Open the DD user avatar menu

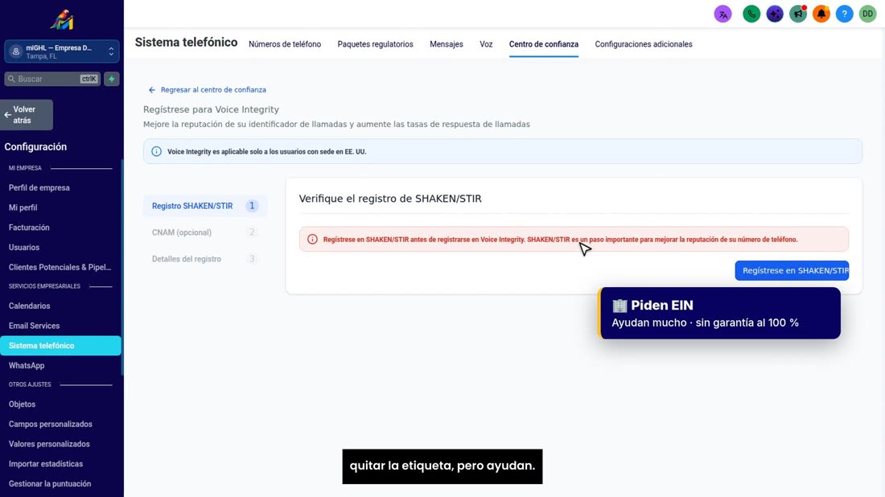click(x=867, y=14)
